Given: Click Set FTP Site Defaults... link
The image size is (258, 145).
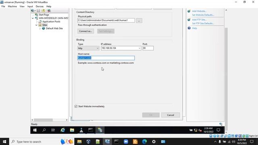Looking at the screenshot, I should [203, 23].
